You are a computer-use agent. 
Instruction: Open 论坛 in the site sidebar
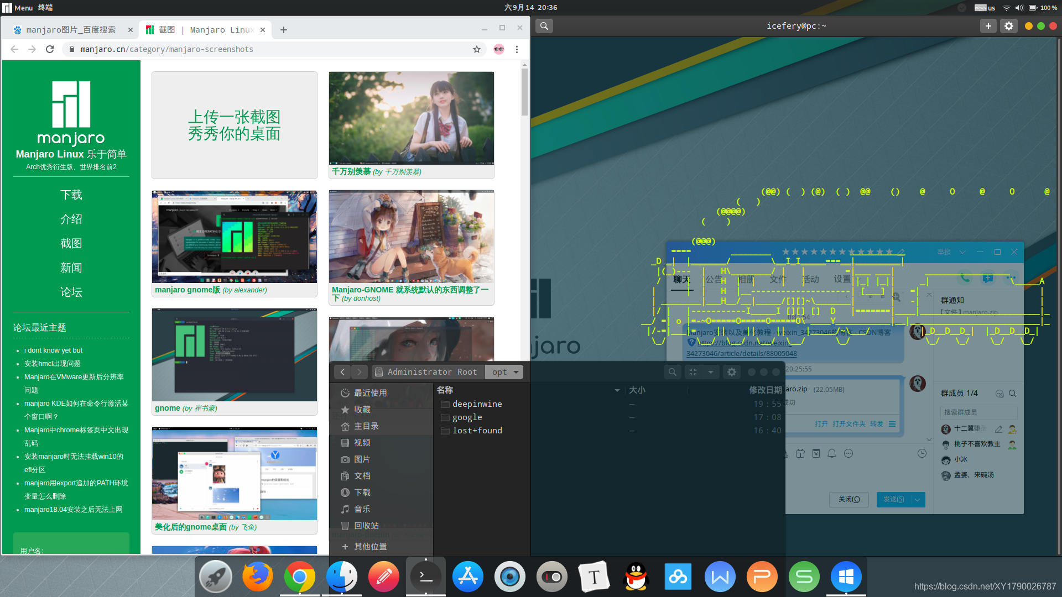(x=71, y=292)
